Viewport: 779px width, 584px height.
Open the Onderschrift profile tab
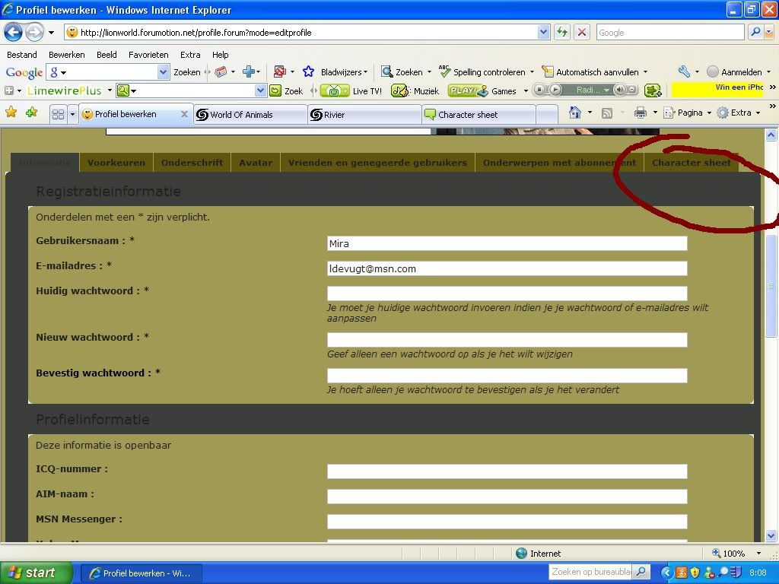[192, 163]
